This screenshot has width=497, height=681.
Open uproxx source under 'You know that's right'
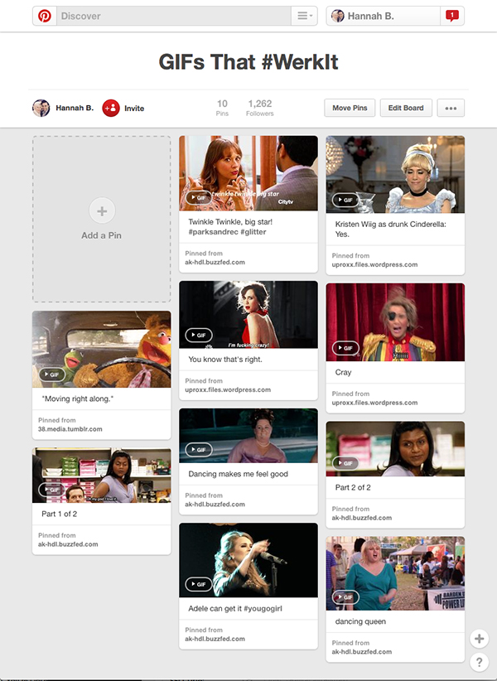pos(228,389)
